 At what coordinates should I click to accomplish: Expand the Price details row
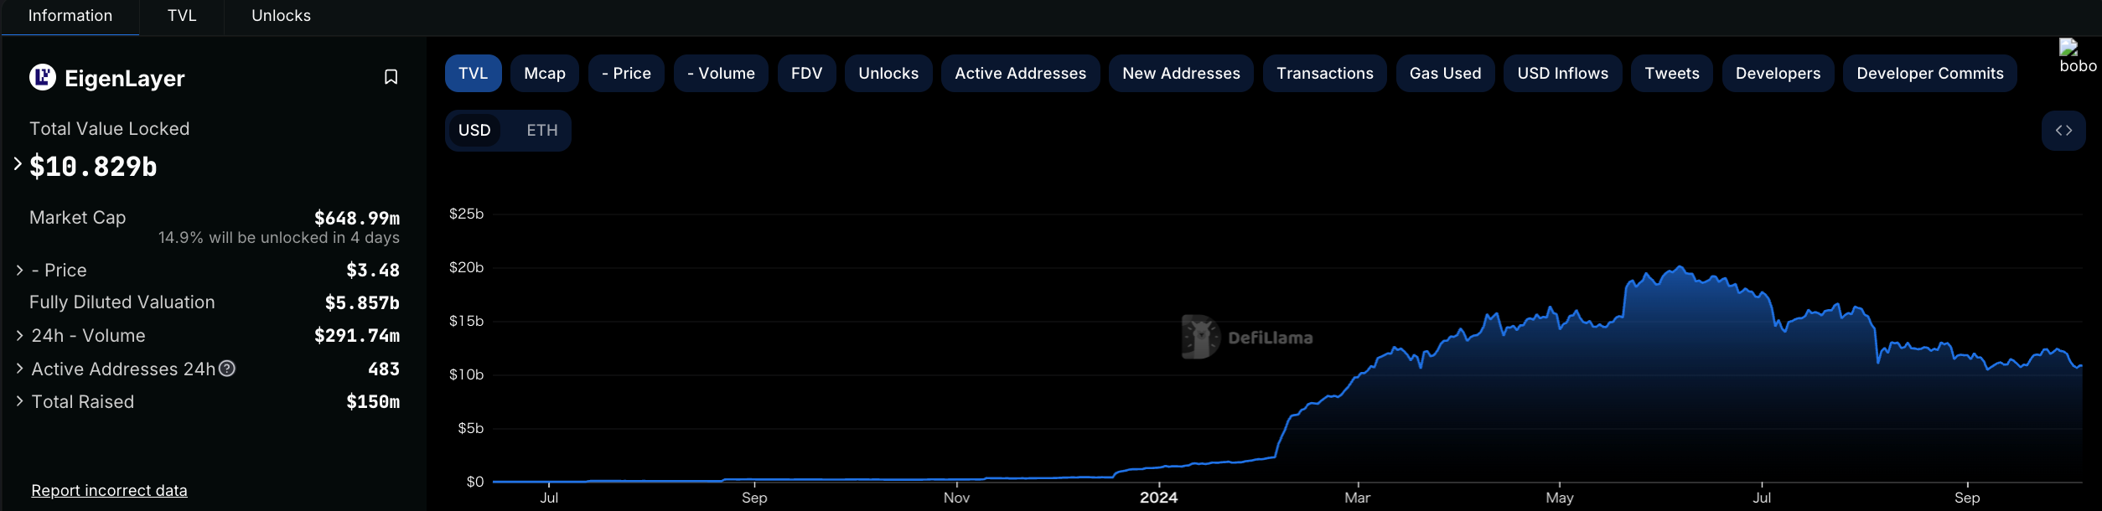(19, 270)
